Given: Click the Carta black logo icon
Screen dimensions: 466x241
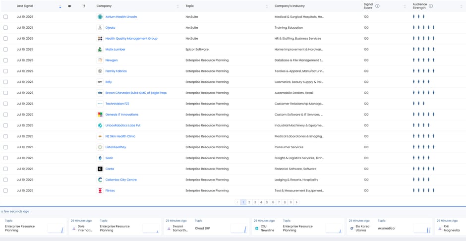Looking at the screenshot, I should 100,169.
